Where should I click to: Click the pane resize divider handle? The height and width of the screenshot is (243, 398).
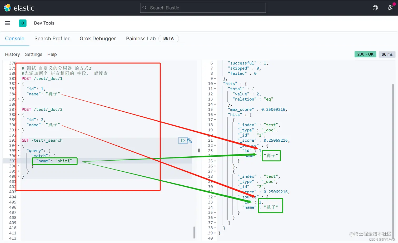pos(199,151)
